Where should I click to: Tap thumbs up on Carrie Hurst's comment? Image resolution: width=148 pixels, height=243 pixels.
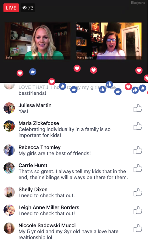tap(138, 168)
